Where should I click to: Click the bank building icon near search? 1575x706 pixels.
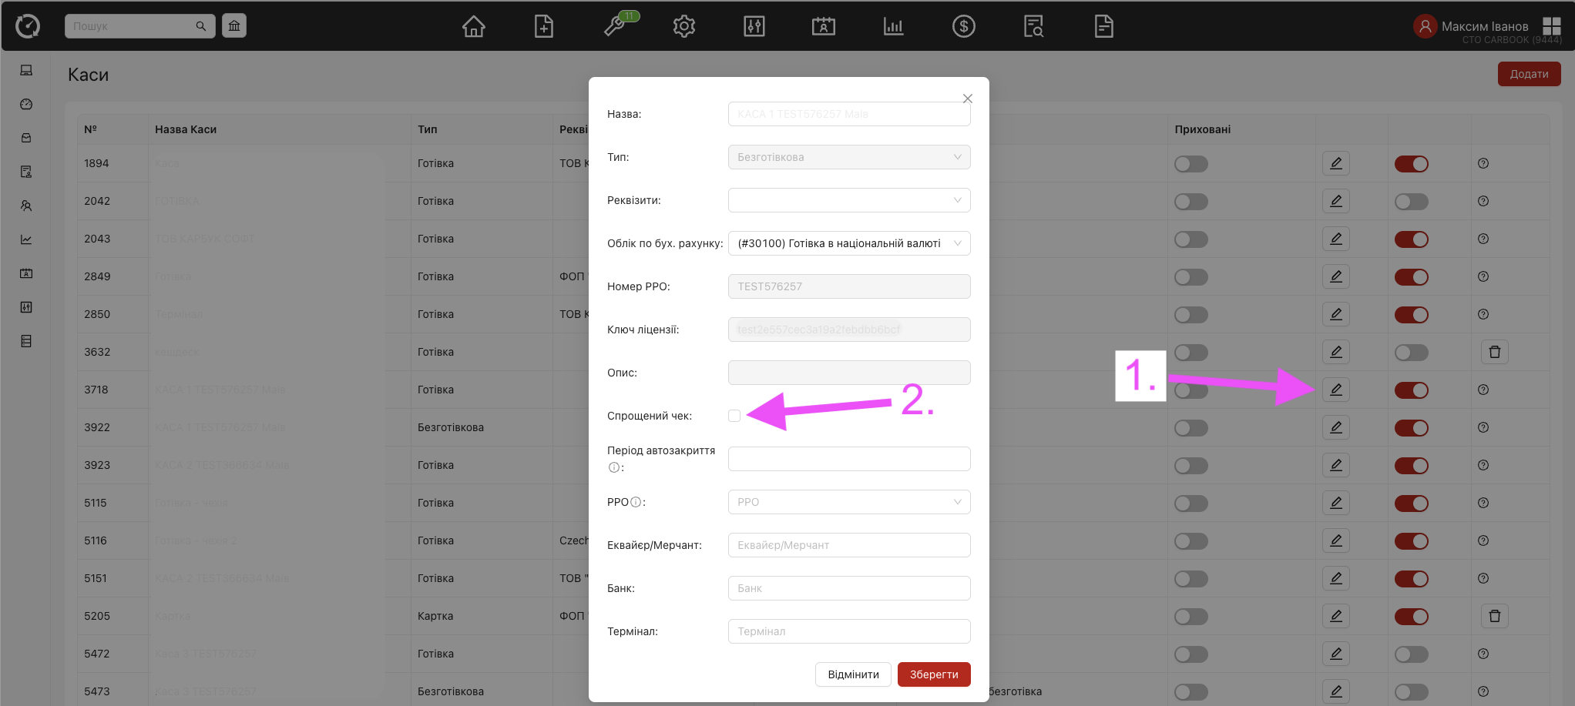234,26
